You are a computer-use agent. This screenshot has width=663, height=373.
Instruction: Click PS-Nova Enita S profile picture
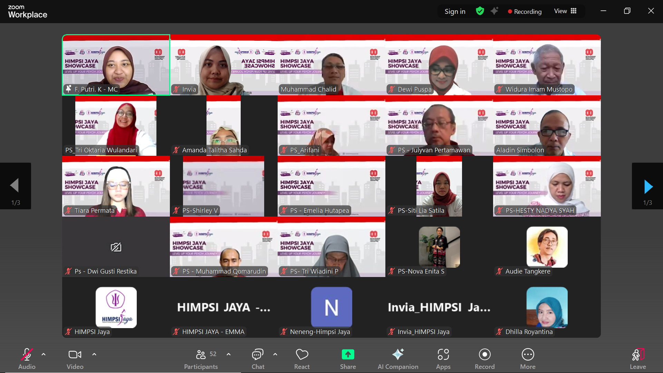[439, 247]
